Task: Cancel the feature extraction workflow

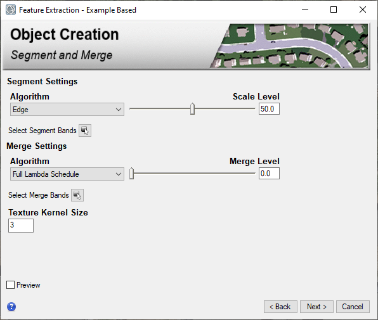Action: (x=353, y=307)
